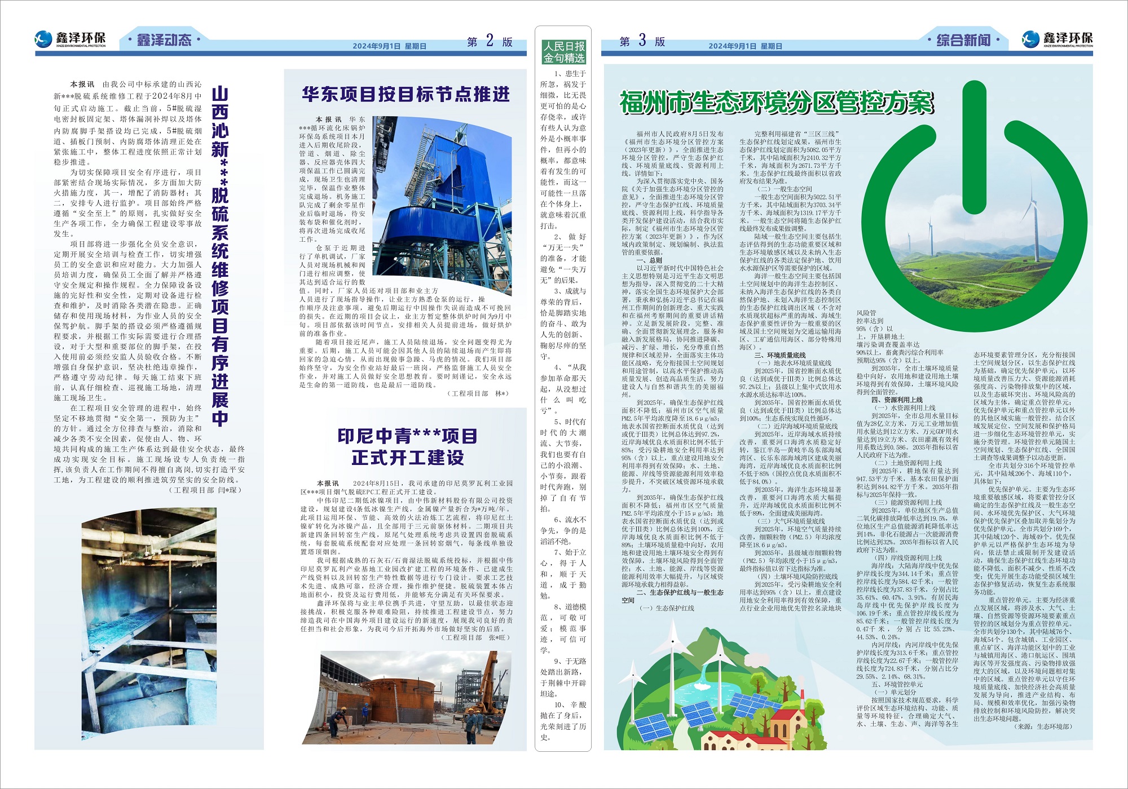This screenshot has width=1128, height=789.
Task: Click the right 鑫泽环保 logo icon
Action: [1031, 39]
